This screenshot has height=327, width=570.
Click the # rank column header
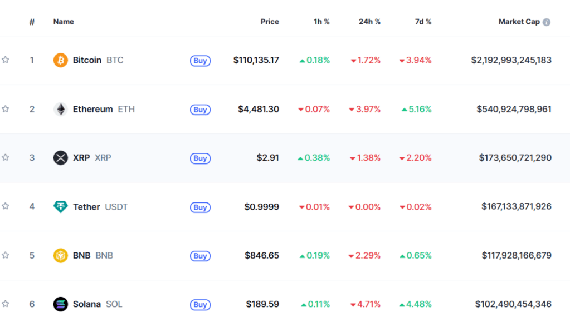click(x=32, y=22)
